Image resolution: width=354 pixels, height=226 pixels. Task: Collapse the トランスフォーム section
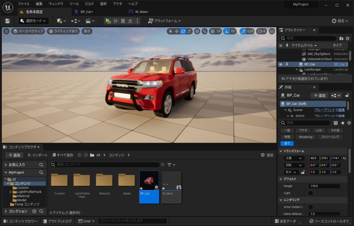pyautogui.click(x=281, y=151)
